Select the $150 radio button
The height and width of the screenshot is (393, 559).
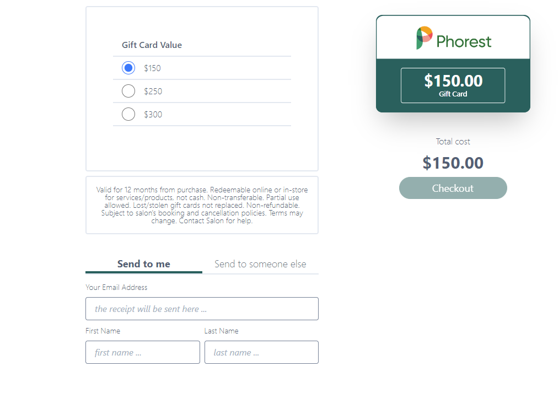click(x=128, y=68)
